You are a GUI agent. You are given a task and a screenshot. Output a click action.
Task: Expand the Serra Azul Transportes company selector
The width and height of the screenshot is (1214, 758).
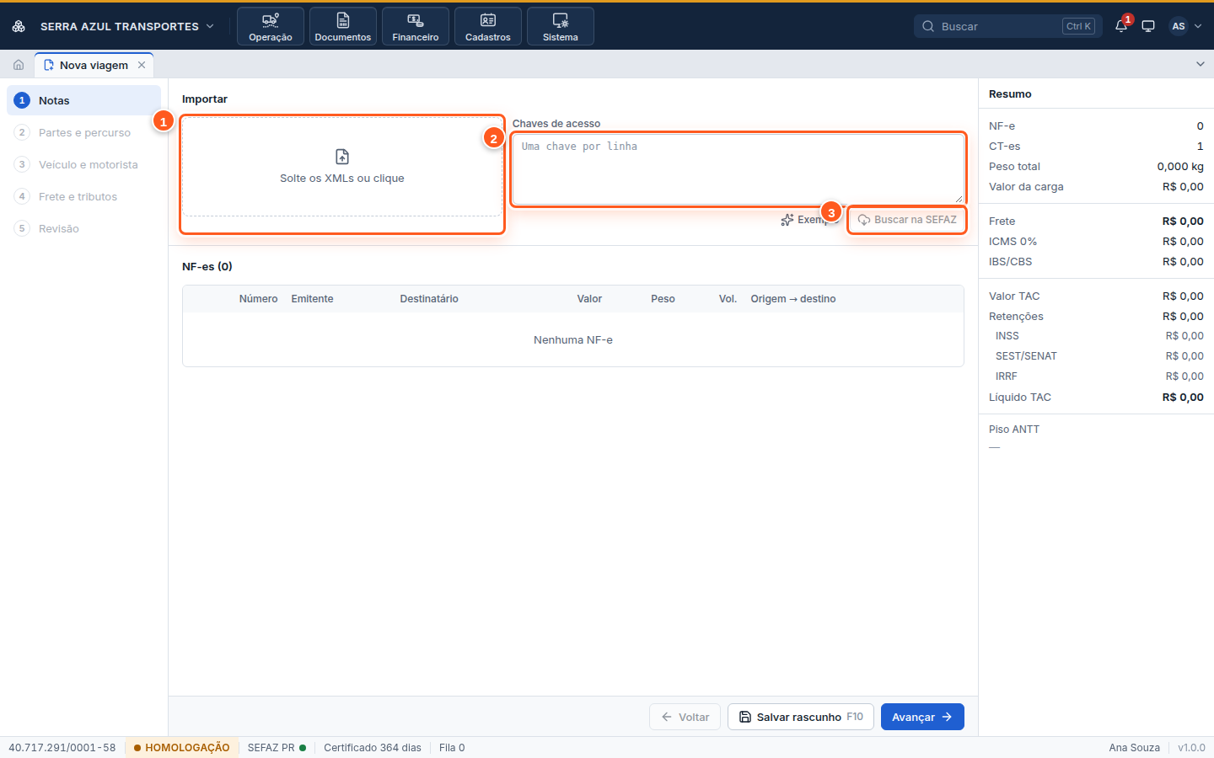click(x=126, y=26)
